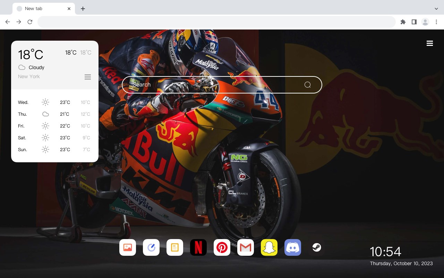Click the current 18°C temperature
The width and height of the screenshot is (444, 278).
coord(31,55)
